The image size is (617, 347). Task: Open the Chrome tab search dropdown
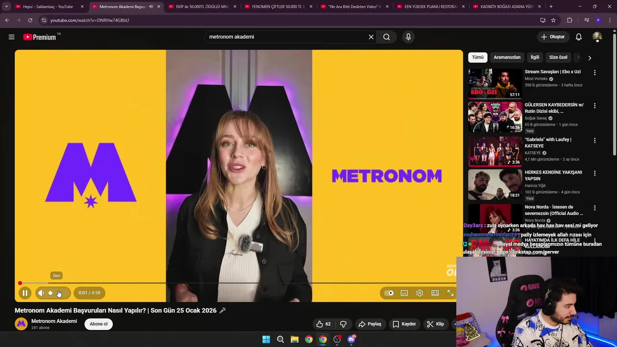pos(6,7)
